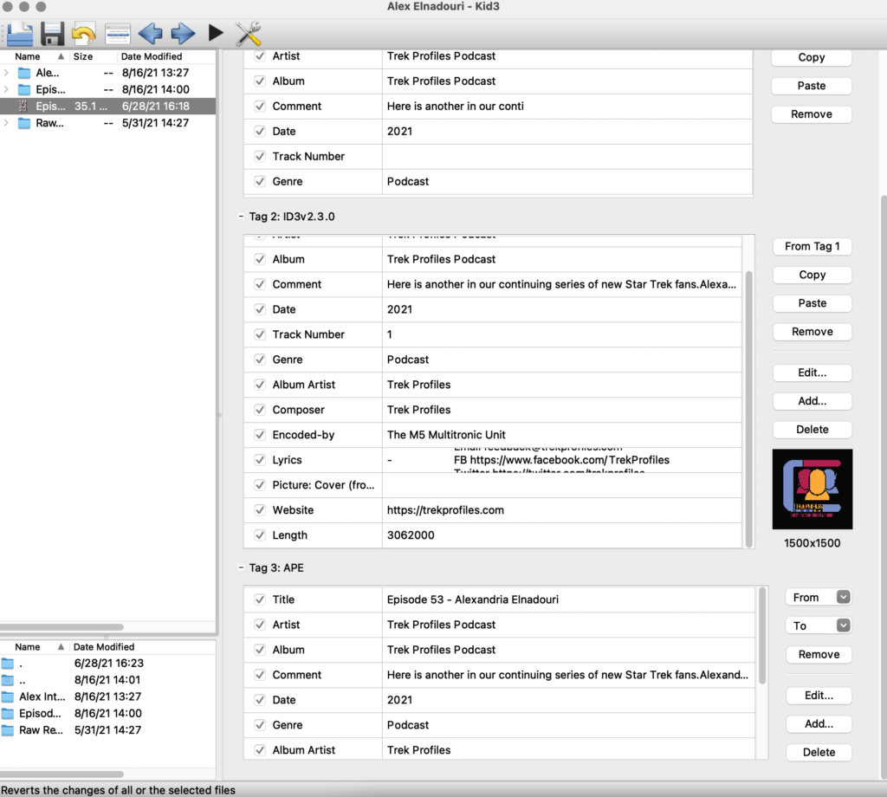Open Kid3 configuration via the tools icon
Image resolution: width=887 pixels, height=797 pixels.
click(x=248, y=33)
